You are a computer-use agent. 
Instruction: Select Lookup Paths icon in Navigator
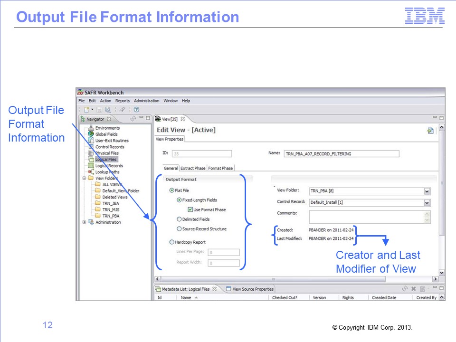91,171
